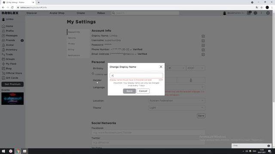Open the notifications icon in navbar
The image size is (275, 154).
coord(249,13)
